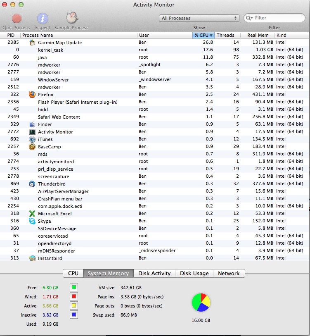Viewport: 310px width, 336px height.
Task: Click the Instantbird process icon
Action: coord(32,258)
